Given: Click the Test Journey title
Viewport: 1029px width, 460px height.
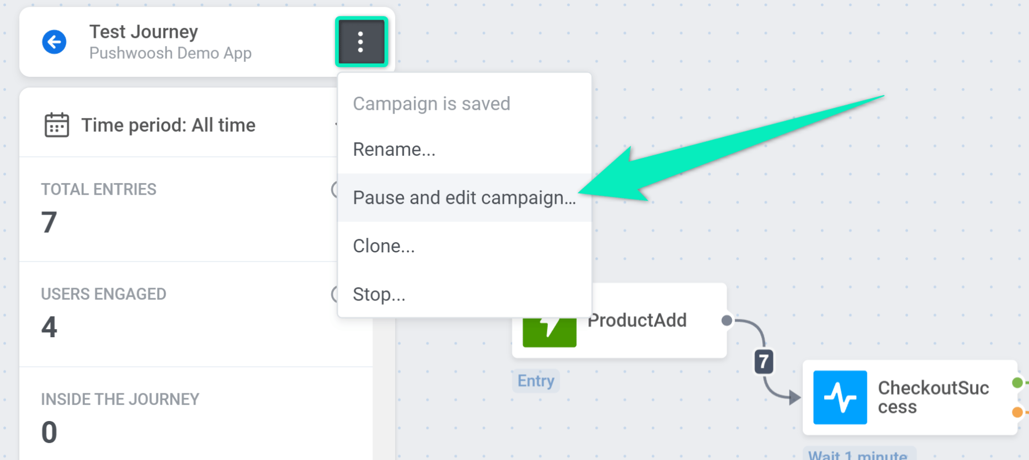Looking at the screenshot, I should (143, 32).
